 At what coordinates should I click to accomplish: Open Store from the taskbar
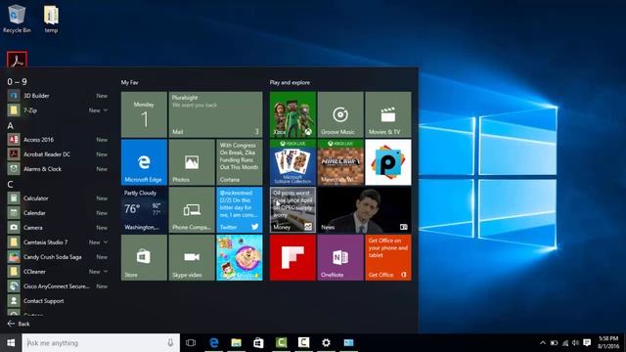pos(258,343)
